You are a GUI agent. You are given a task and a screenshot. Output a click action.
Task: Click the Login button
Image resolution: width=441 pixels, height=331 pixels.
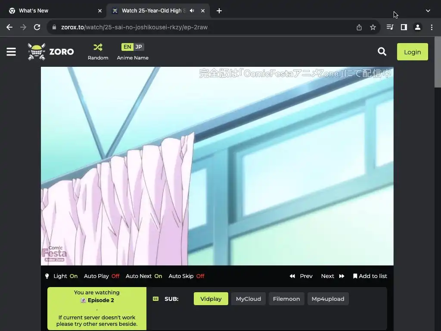[x=412, y=52]
